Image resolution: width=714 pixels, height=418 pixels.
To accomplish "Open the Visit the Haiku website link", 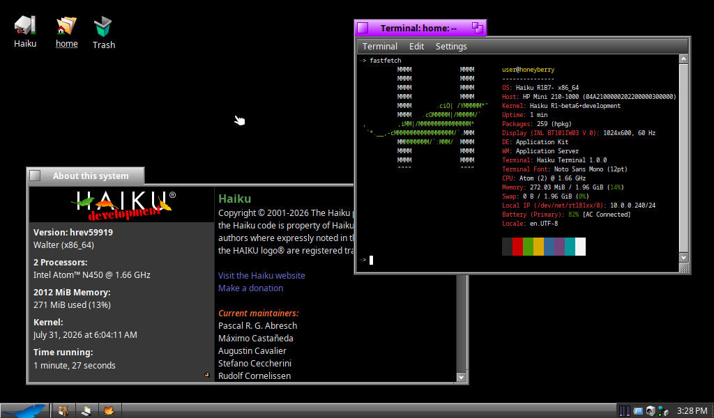I will tap(261, 276).
